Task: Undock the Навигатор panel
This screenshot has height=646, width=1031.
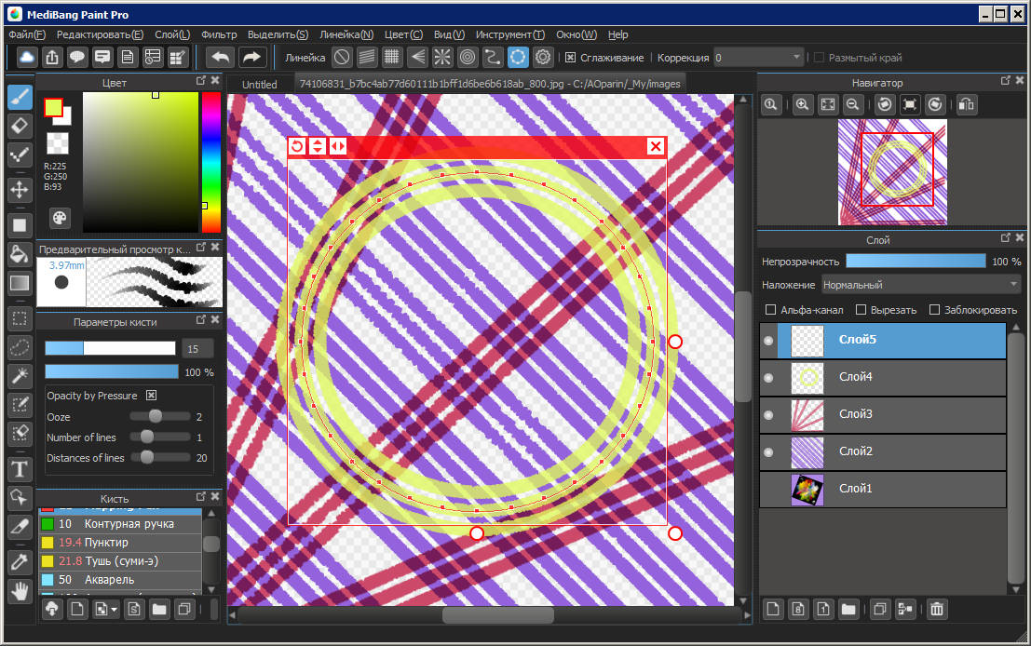Action: pos(1005,80)
